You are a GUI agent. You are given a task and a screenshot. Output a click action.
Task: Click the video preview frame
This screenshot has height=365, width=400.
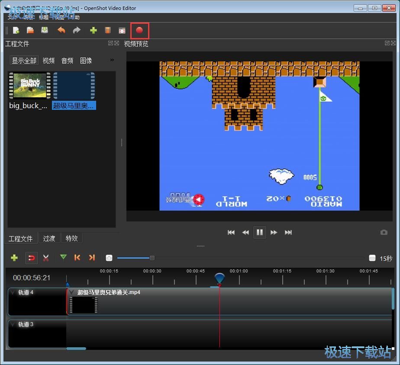[259, 136]
